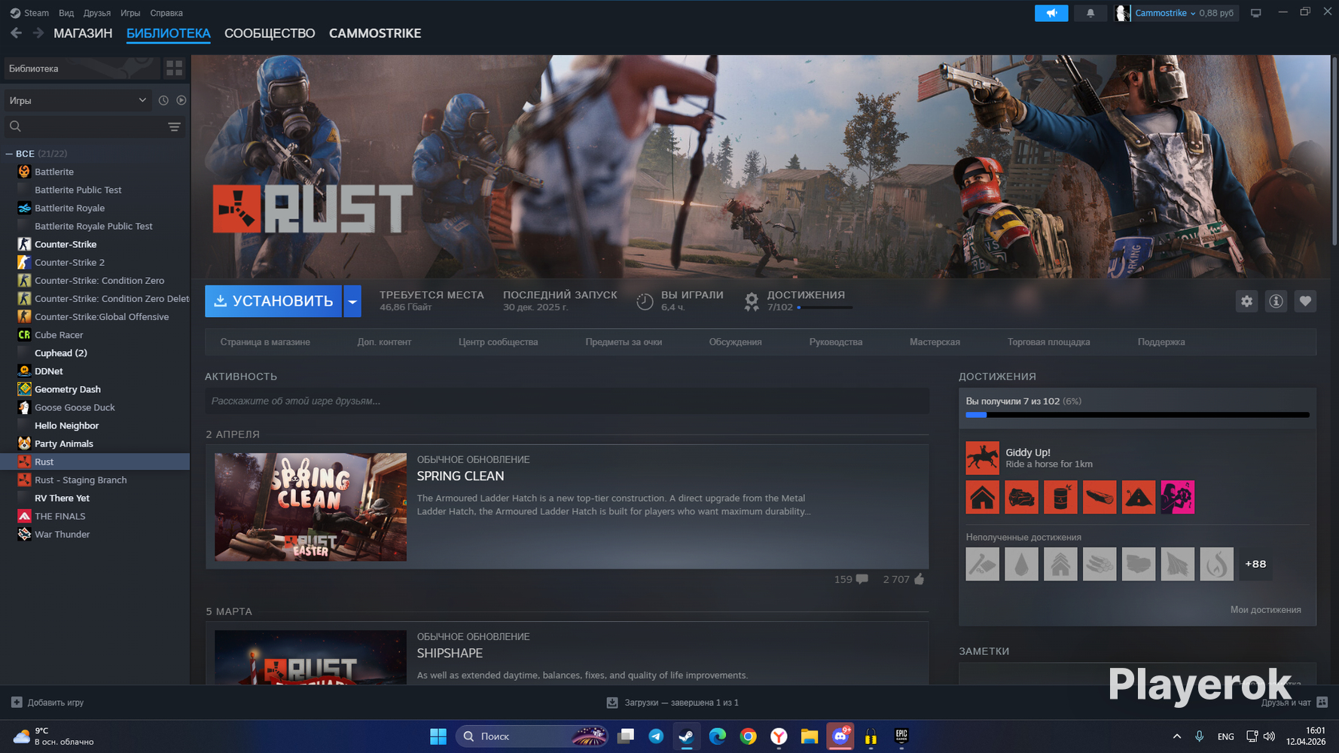Screen dimensions: 1339x753
Task: Click the flame locked achievement
Action: point(1216,564)
